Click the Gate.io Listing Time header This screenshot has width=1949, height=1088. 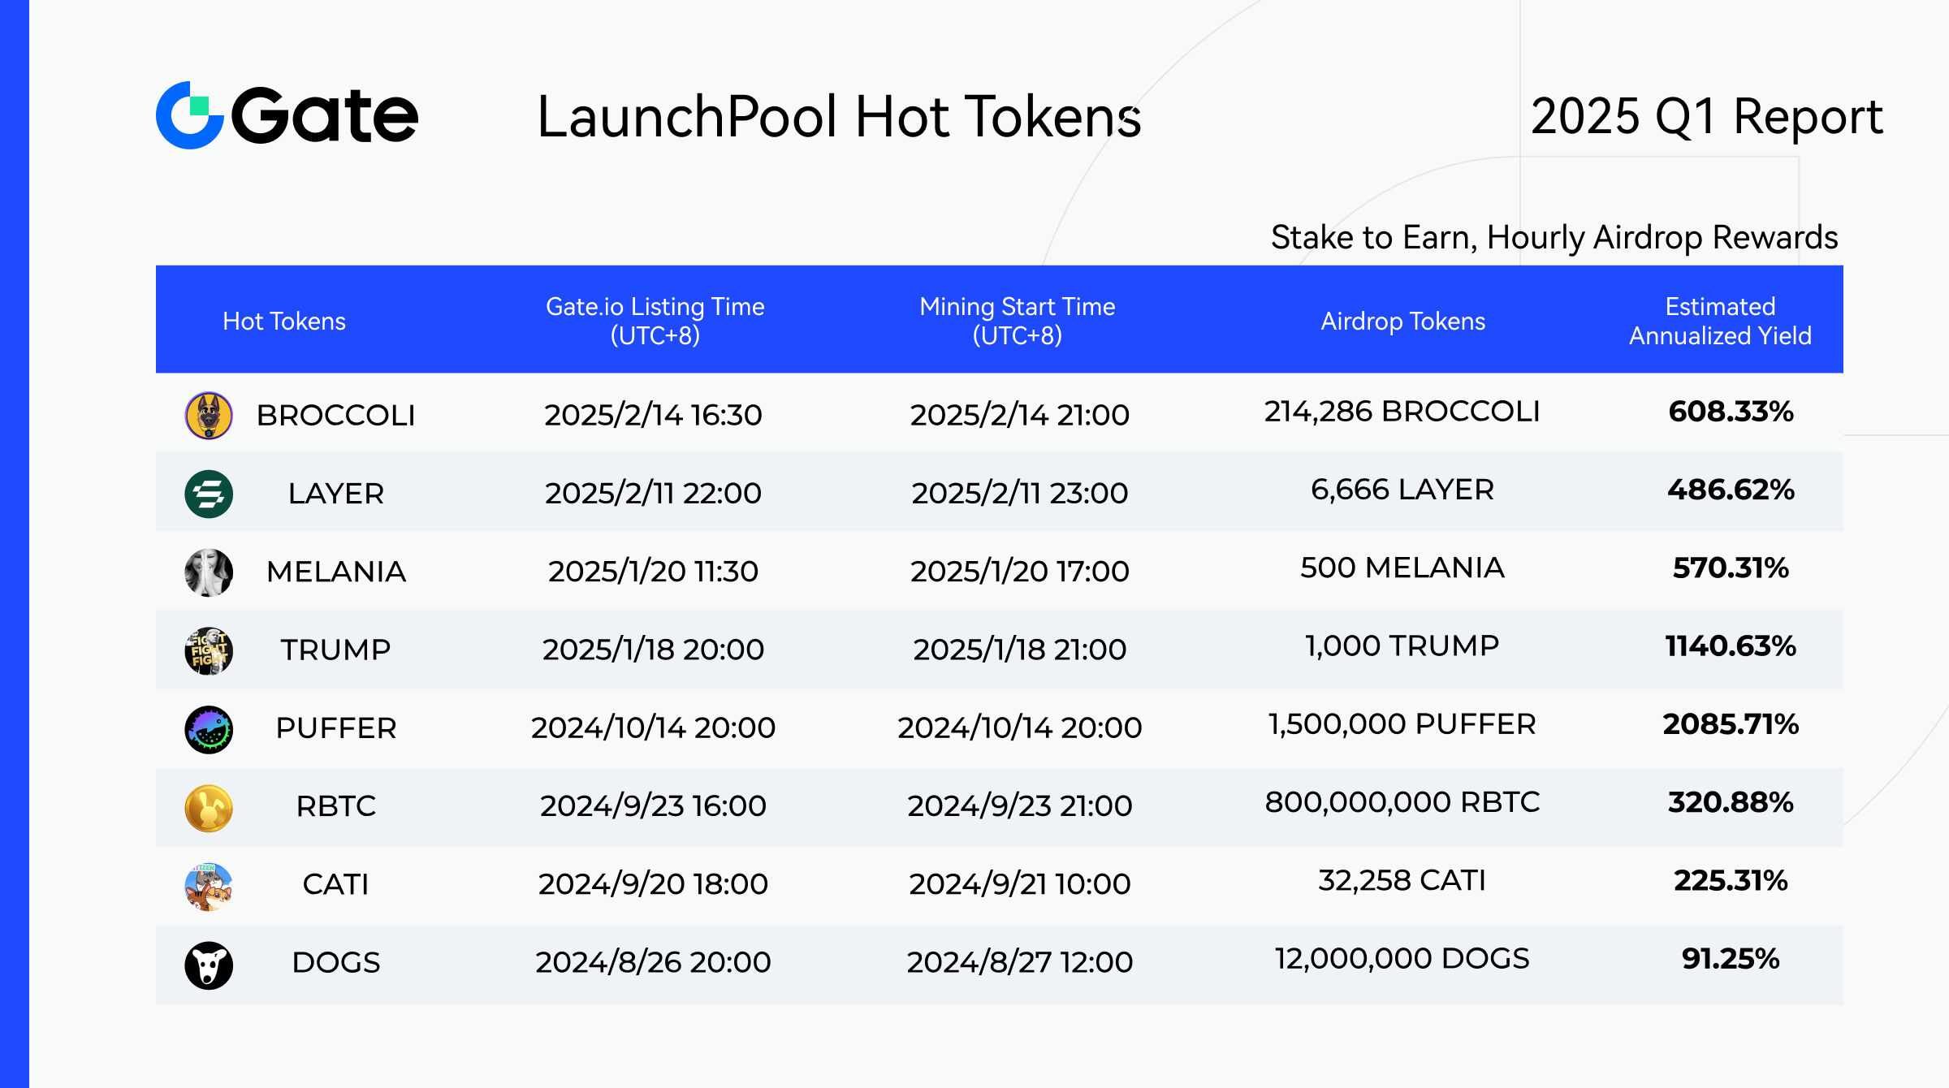click(x=655, y=321)
